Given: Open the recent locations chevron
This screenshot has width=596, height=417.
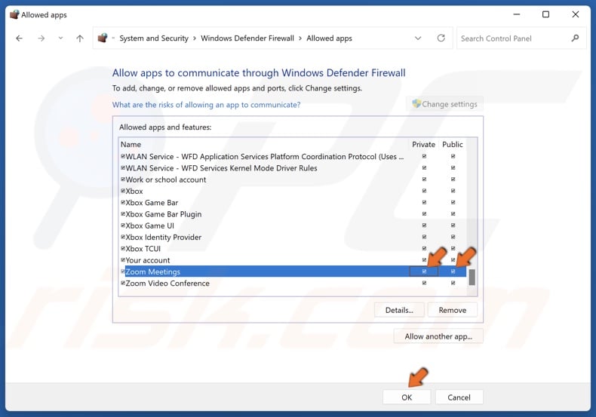Looking at the screenshot, I should click(x=60, y=38).
